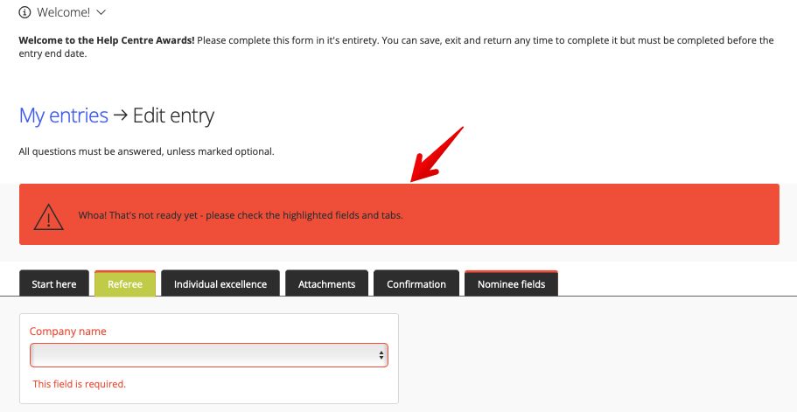
Task: Open the My entries link
Action: coord(64,115)
